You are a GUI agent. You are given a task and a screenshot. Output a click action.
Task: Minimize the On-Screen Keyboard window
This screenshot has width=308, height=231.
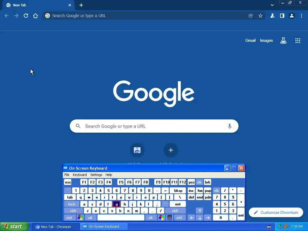coord(227,168)
